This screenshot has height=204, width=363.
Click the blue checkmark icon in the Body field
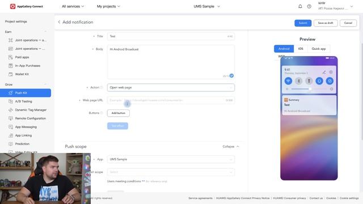tap(231, 75)
